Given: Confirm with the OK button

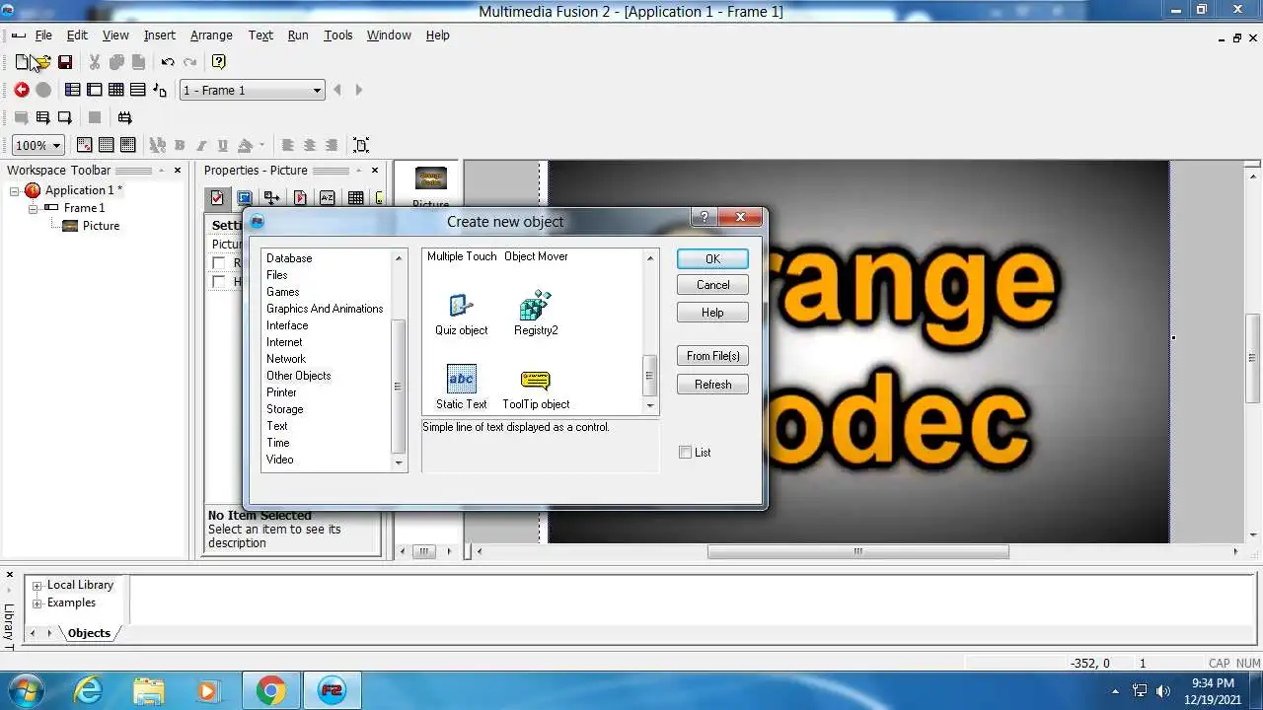Looking at the screenshot, I should pyautogui.click(x=712, y=258).
